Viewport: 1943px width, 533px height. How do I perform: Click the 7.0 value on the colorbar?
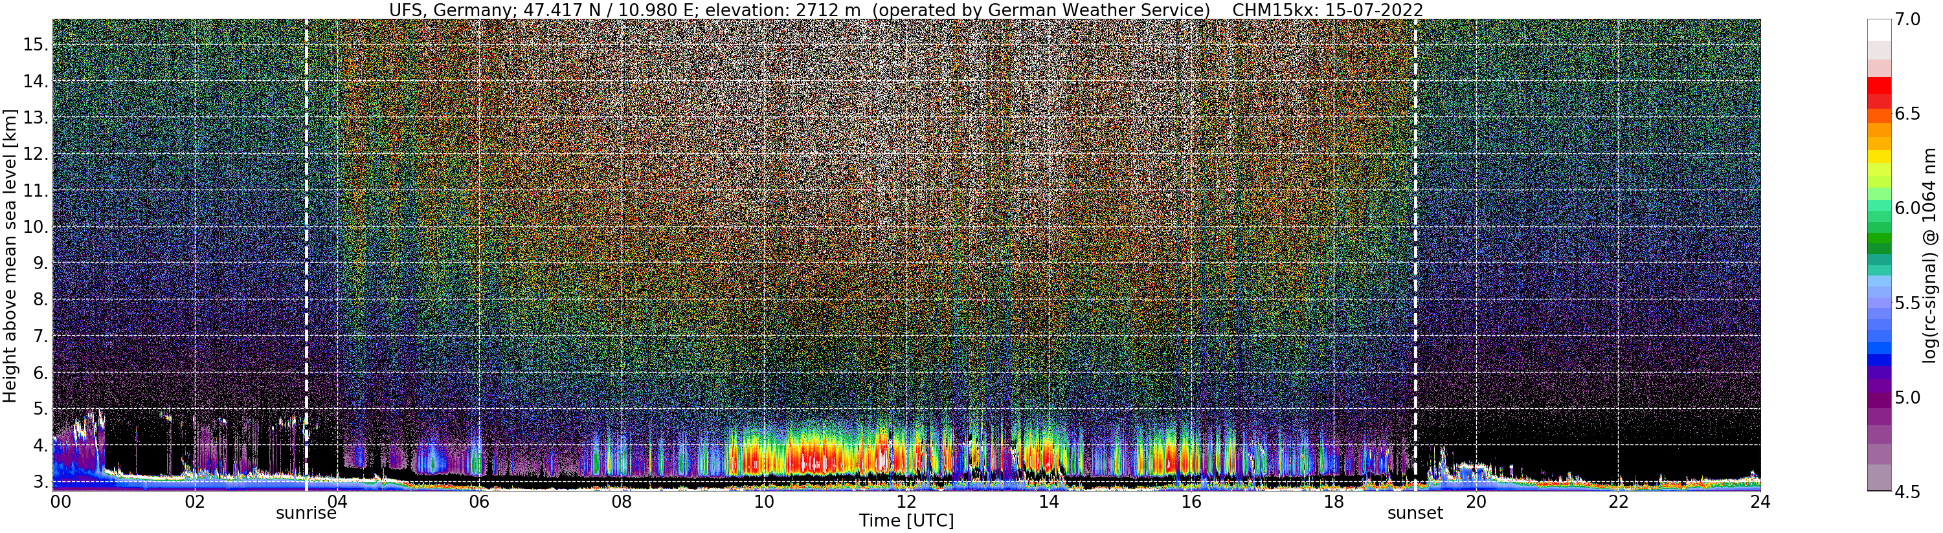click(1908, 19)
